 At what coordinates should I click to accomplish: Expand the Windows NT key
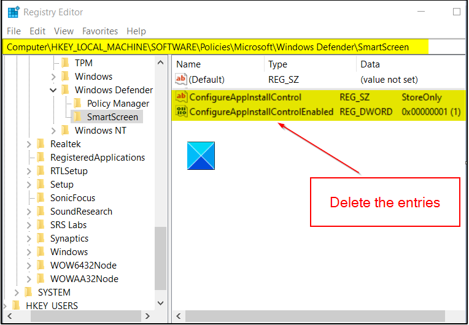(53, 131)
